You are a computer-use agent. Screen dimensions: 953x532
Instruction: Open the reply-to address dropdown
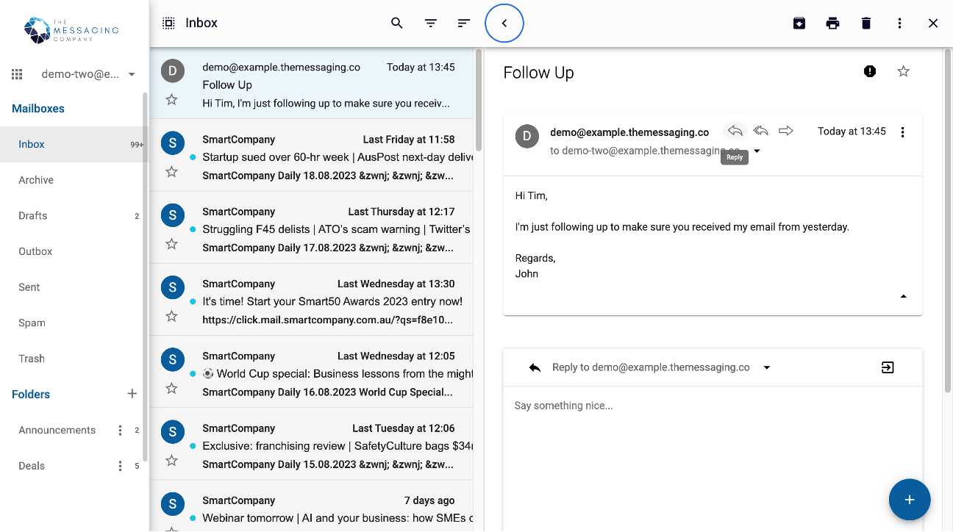[766, 367]
